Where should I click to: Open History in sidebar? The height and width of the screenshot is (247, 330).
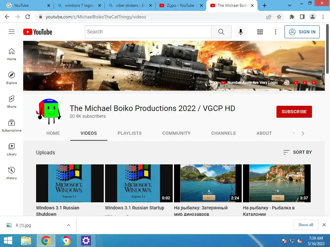point(12,173)
